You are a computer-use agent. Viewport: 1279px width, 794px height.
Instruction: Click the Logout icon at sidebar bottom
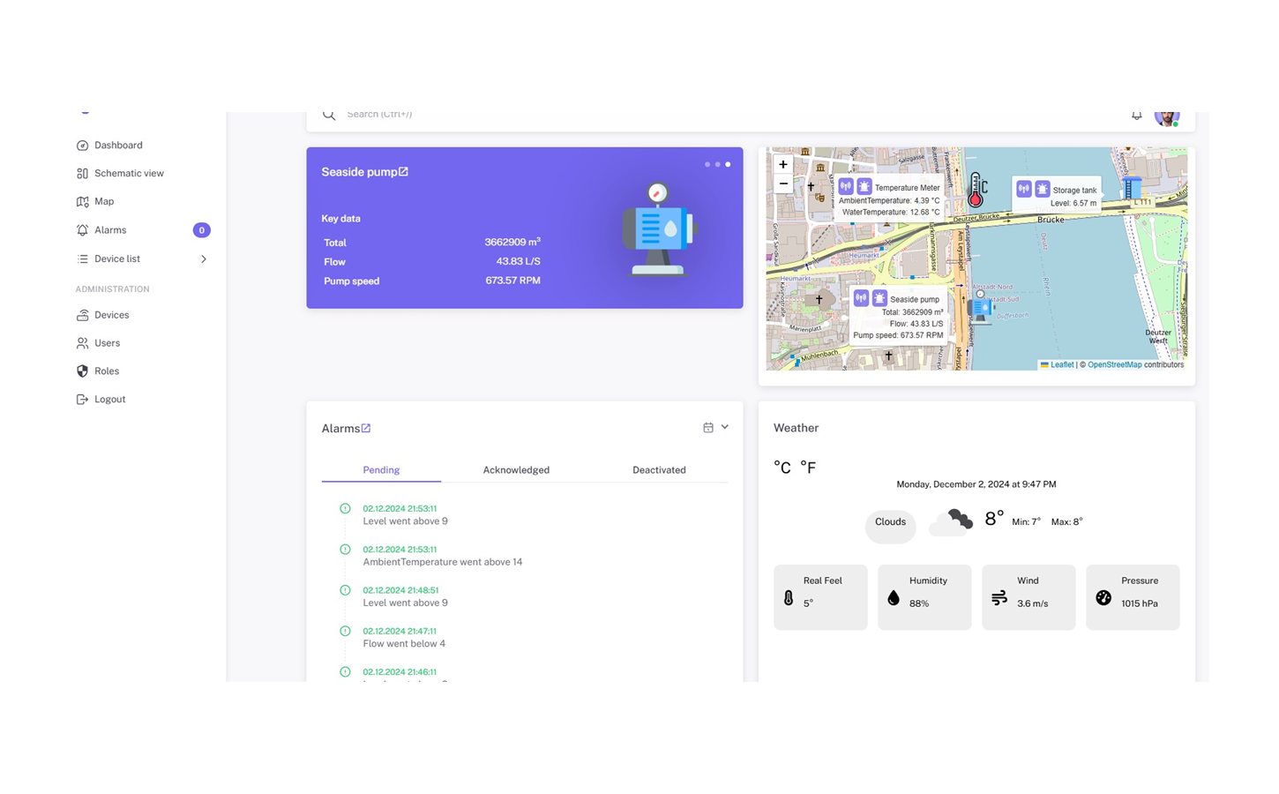(x=82, y=399)
